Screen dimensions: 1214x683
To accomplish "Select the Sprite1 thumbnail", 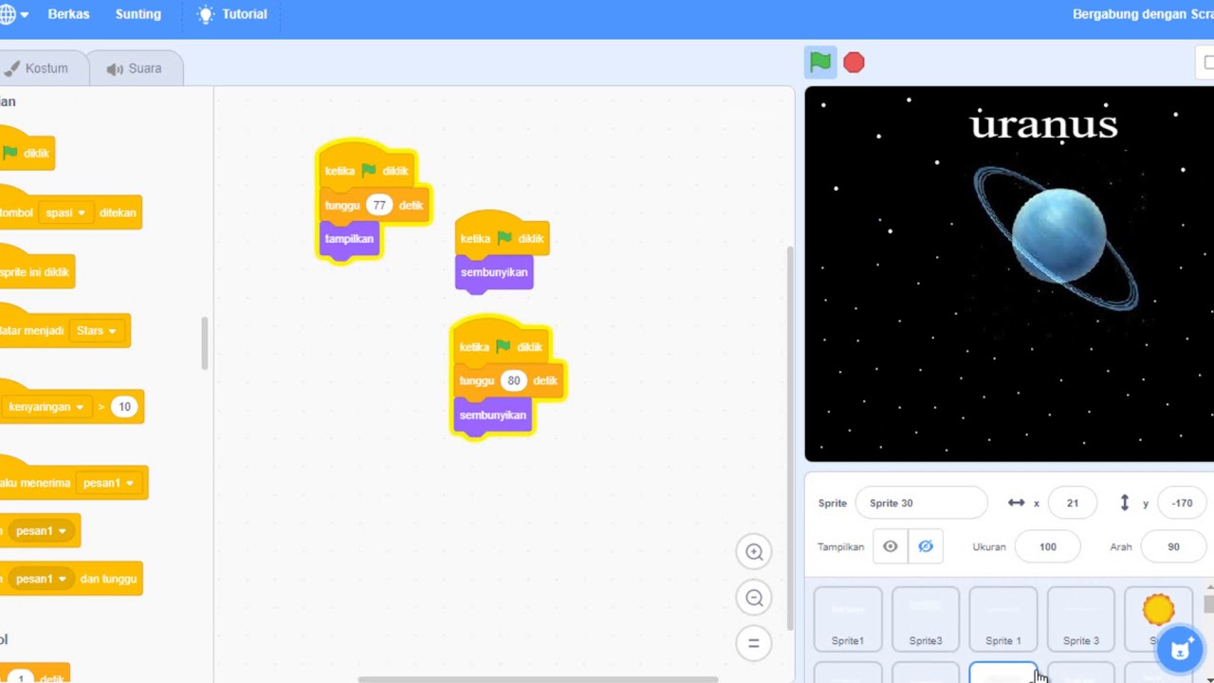I will (x=848, y=619).
